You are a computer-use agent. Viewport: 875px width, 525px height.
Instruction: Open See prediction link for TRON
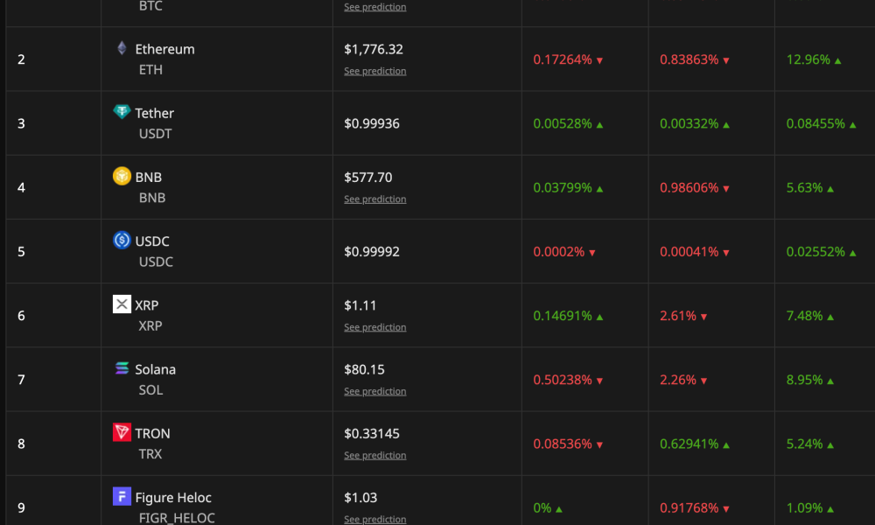pyautogui.click(x=375, y=456)
